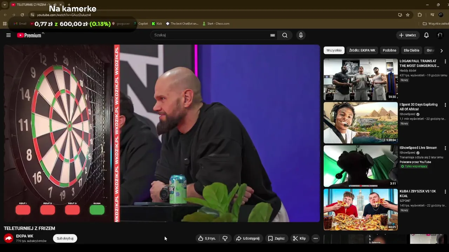Open the YouTube hamburger guide menu

coord(8,35)
